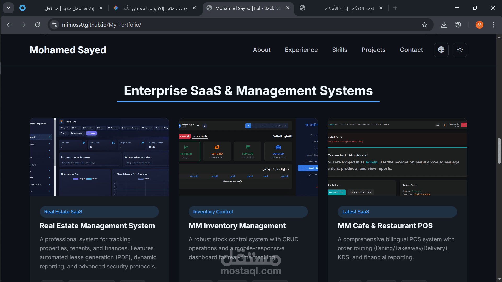Screen dimensions: 502x282
Task: Go to the Experience nav link
Action: coord(301,50)
